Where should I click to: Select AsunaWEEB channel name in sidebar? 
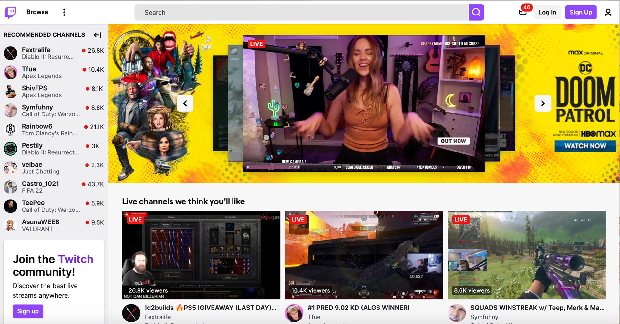coord(41,222)
